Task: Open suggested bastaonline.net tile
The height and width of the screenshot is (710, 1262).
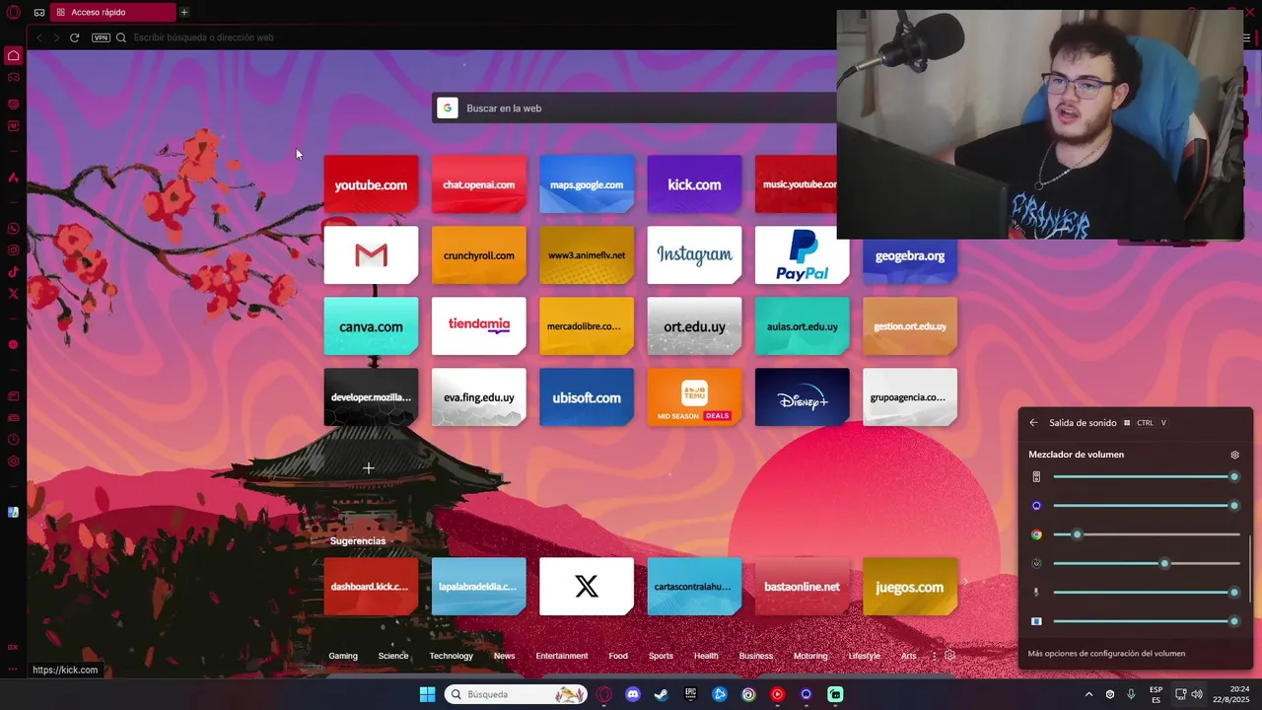Action: (x=802, y=587)
